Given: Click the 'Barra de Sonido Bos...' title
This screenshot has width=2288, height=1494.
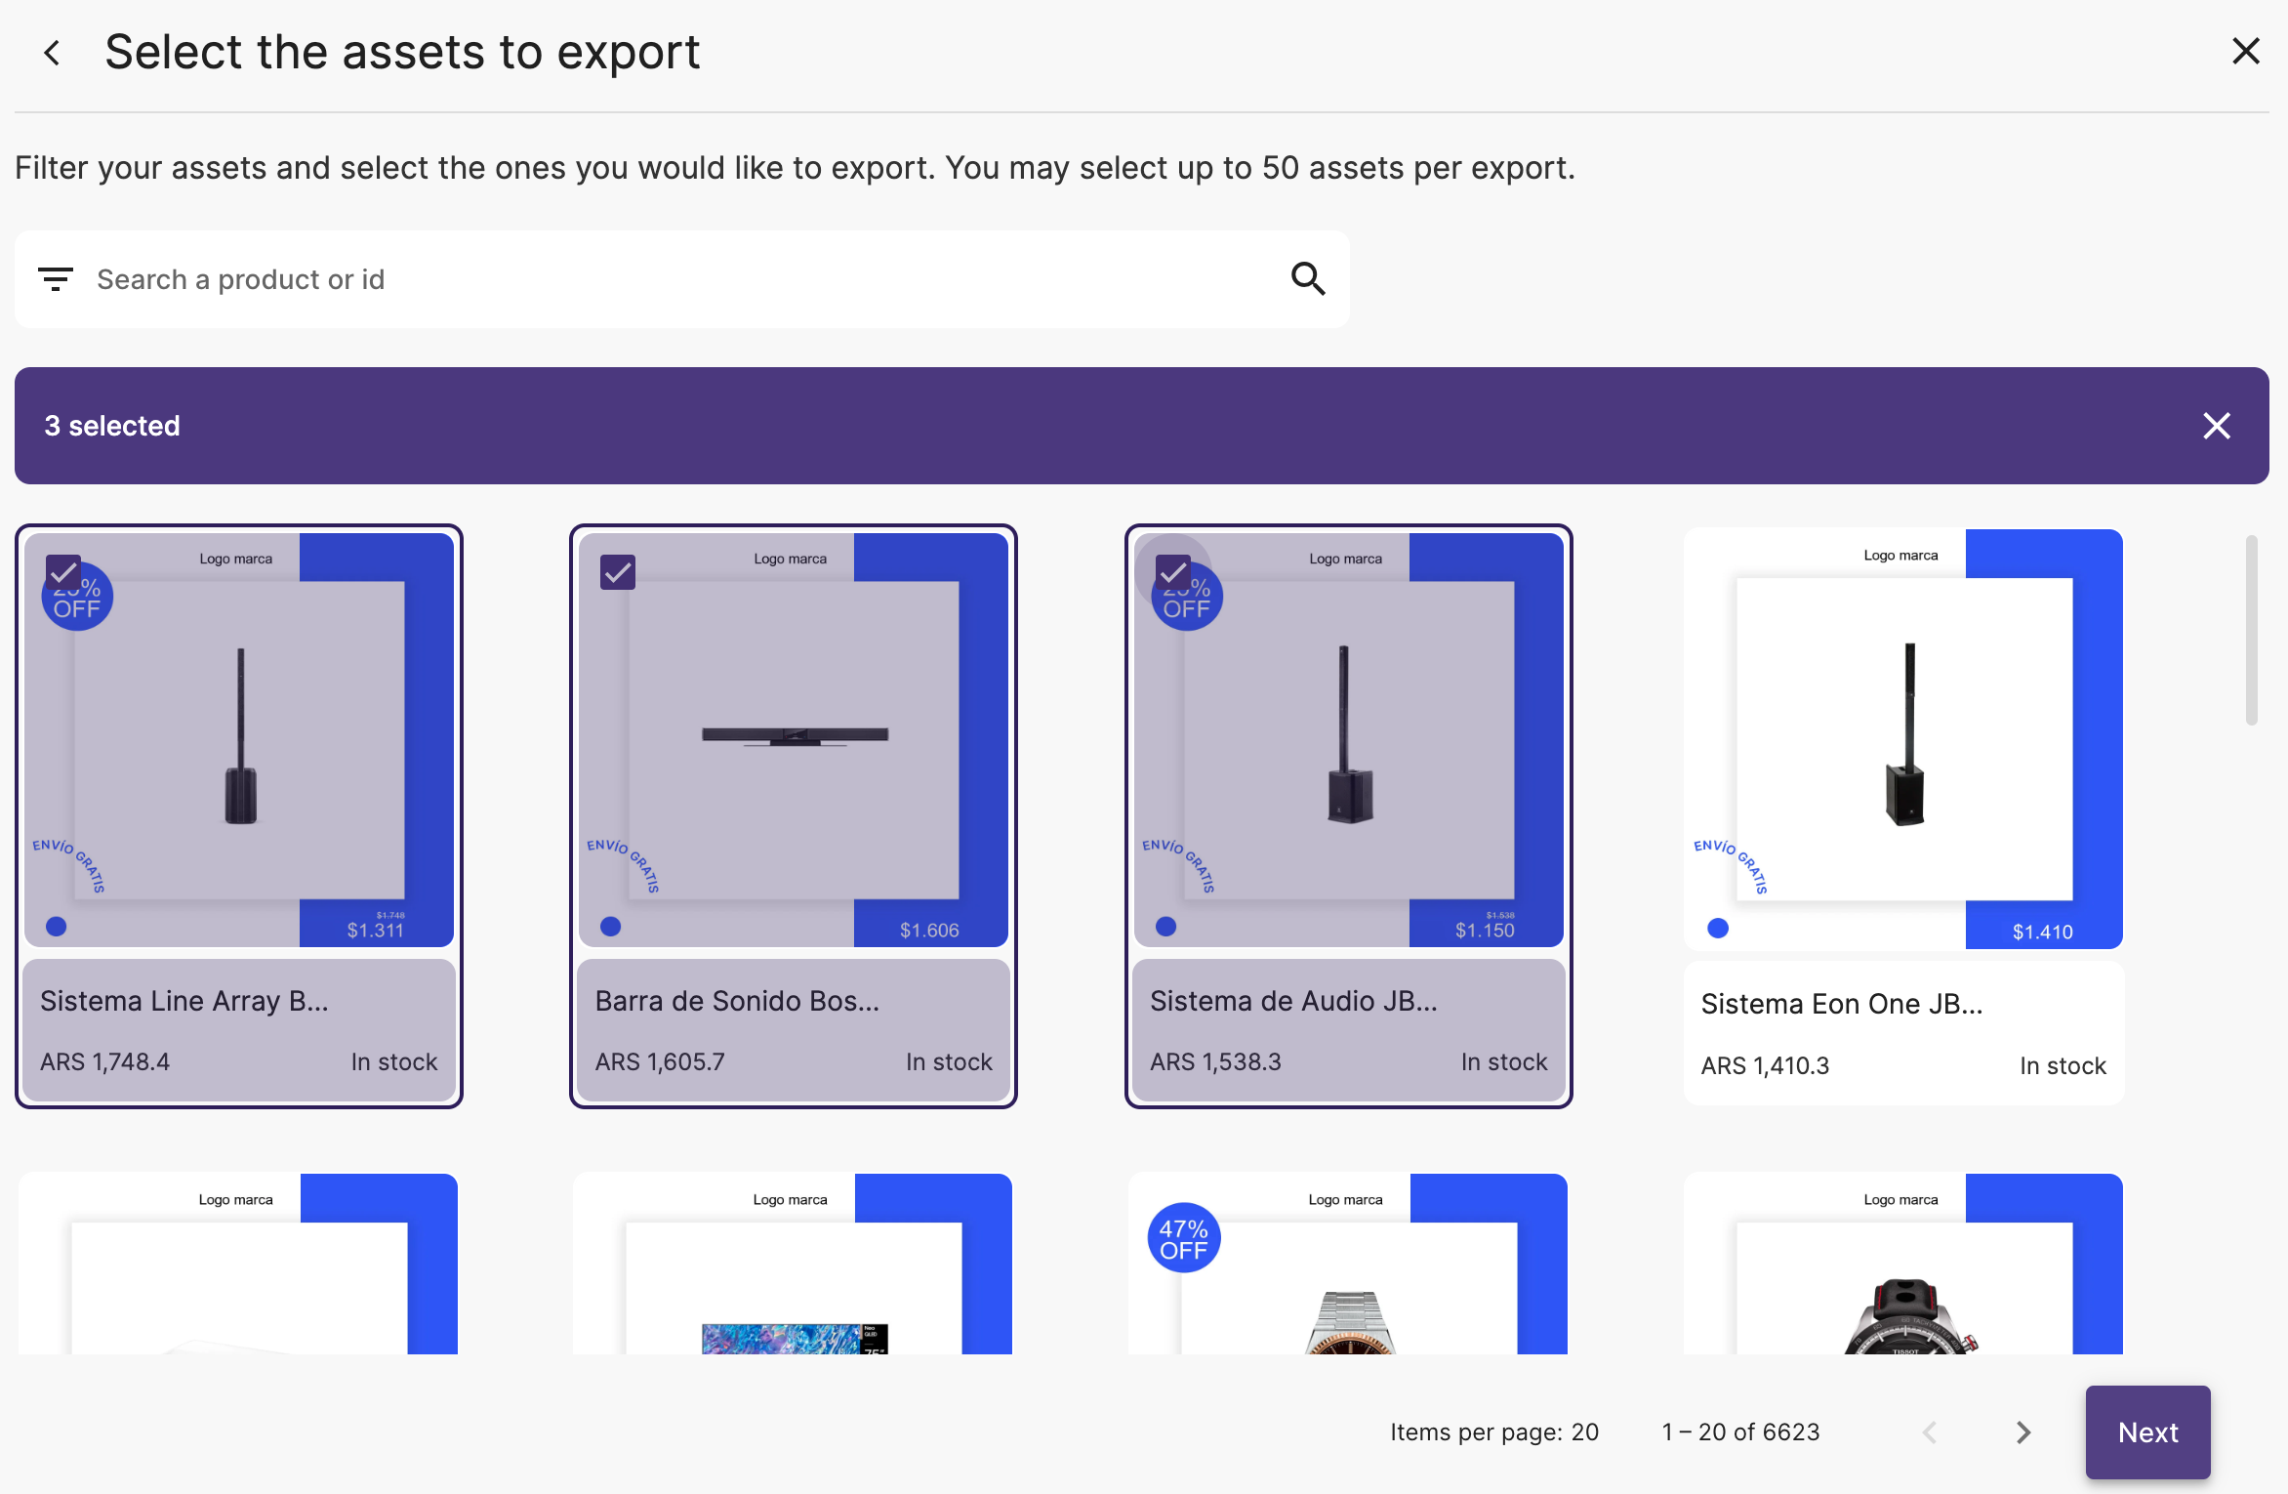Looking at the screenshot, I should click(x=737, y=1001).
